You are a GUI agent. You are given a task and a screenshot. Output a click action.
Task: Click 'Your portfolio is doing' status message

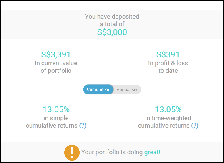pyautogui.click(x=112, y=152)
